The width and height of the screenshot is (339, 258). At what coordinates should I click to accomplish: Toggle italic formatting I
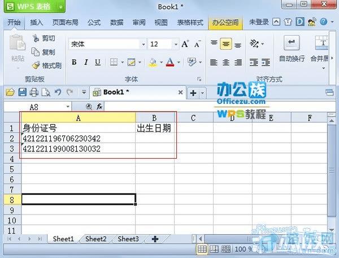tap(86, 62)
